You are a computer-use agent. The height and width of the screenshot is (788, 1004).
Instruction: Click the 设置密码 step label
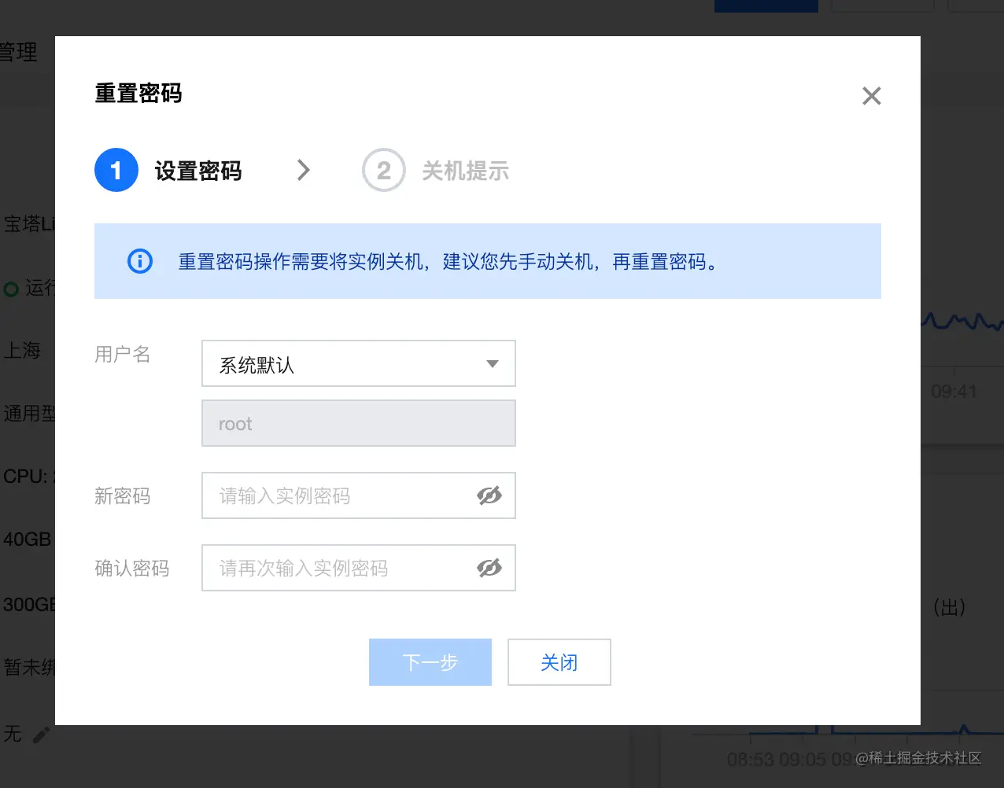tap(198, 171)
